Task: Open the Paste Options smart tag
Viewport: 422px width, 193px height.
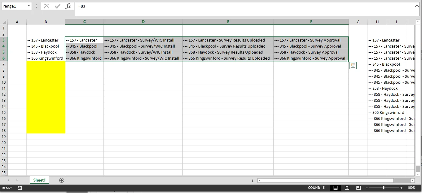Action: pyautogui.click(x=353, y=66)
